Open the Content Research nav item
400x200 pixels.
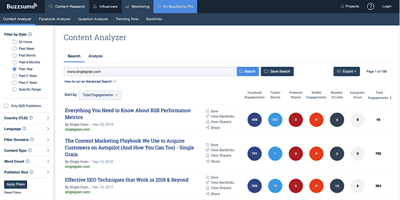tap(67, 7)
